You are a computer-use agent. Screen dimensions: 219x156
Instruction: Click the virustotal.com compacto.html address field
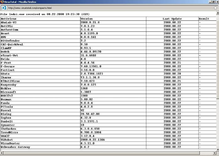point(110,8)
